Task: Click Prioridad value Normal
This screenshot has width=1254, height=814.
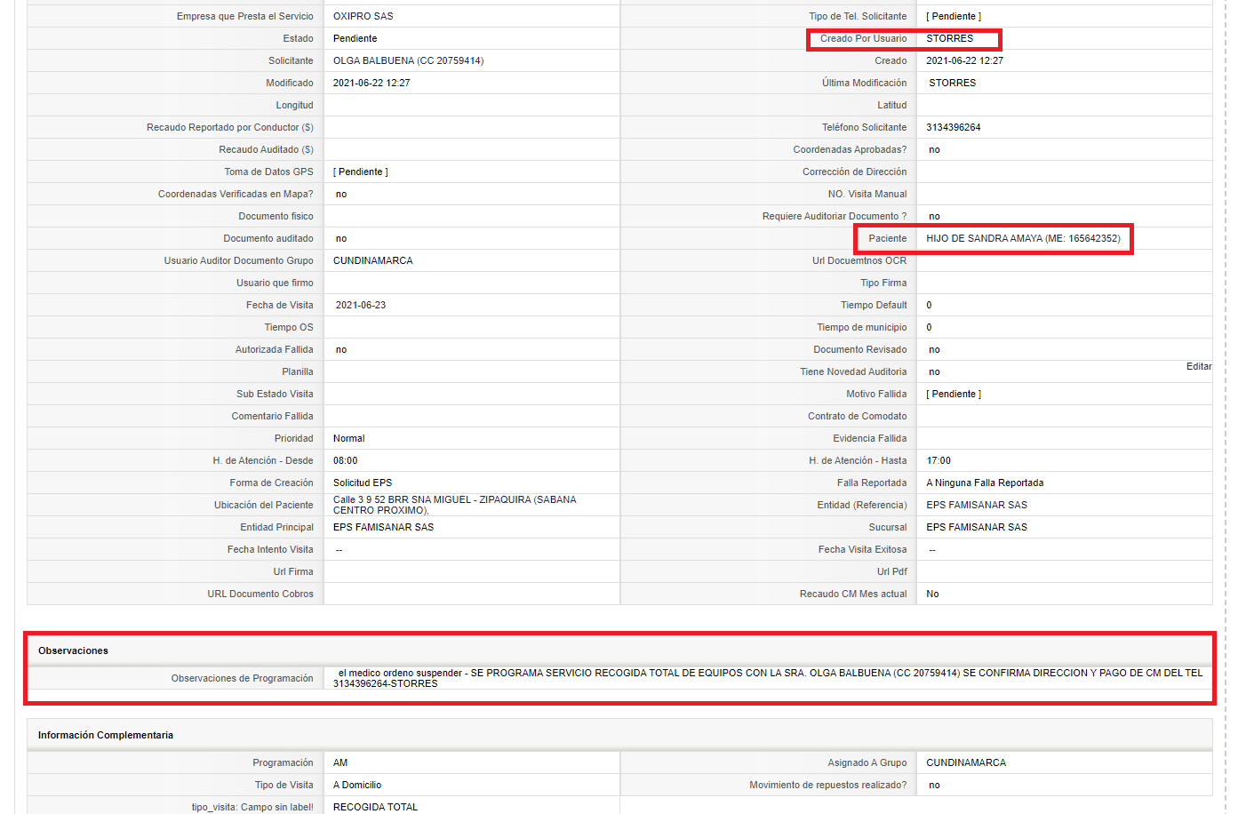Action: [349, 438]
